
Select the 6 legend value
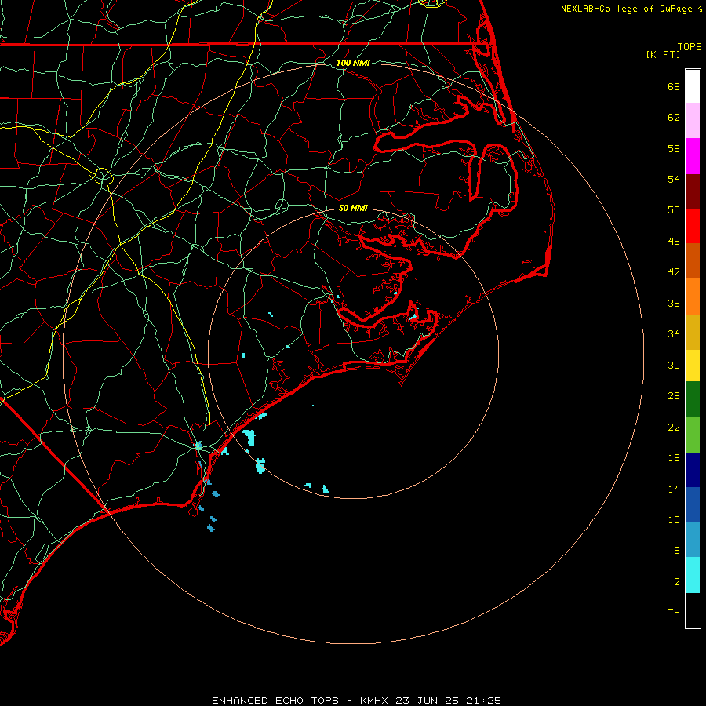(677, 551)
